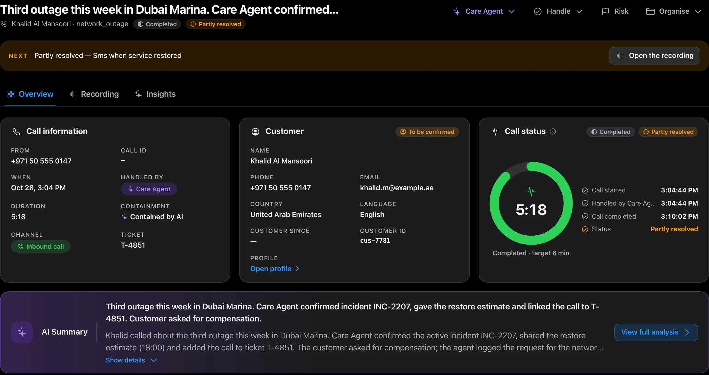The image size is (709, 375).
Task: Click the phone icon beside Call information
Action: (x=16, y=132)
